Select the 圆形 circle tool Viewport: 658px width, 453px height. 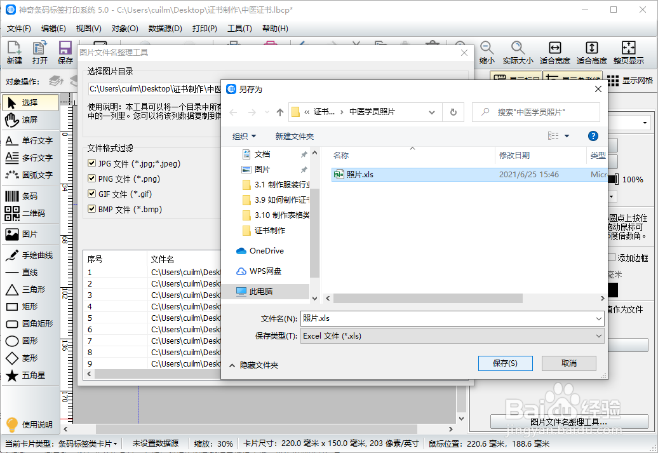30,341
